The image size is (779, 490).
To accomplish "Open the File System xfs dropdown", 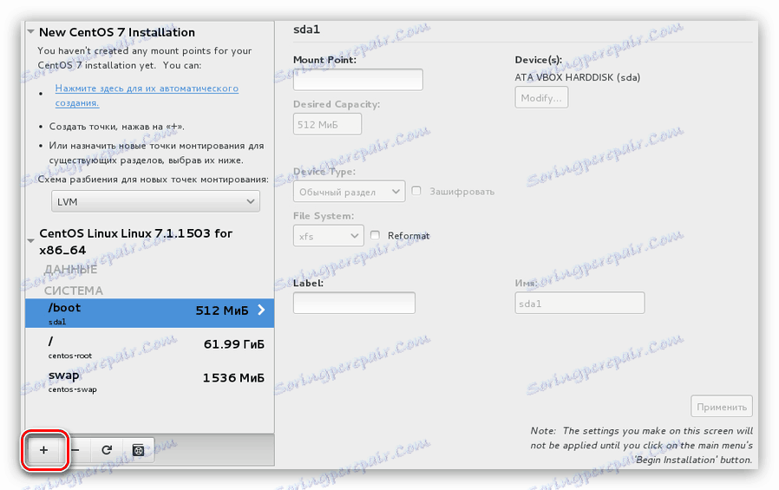I will [329, 236].
